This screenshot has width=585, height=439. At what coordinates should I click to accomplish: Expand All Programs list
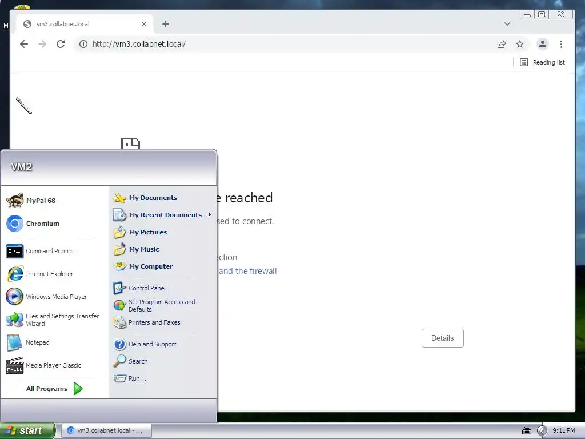coord(54,389)
